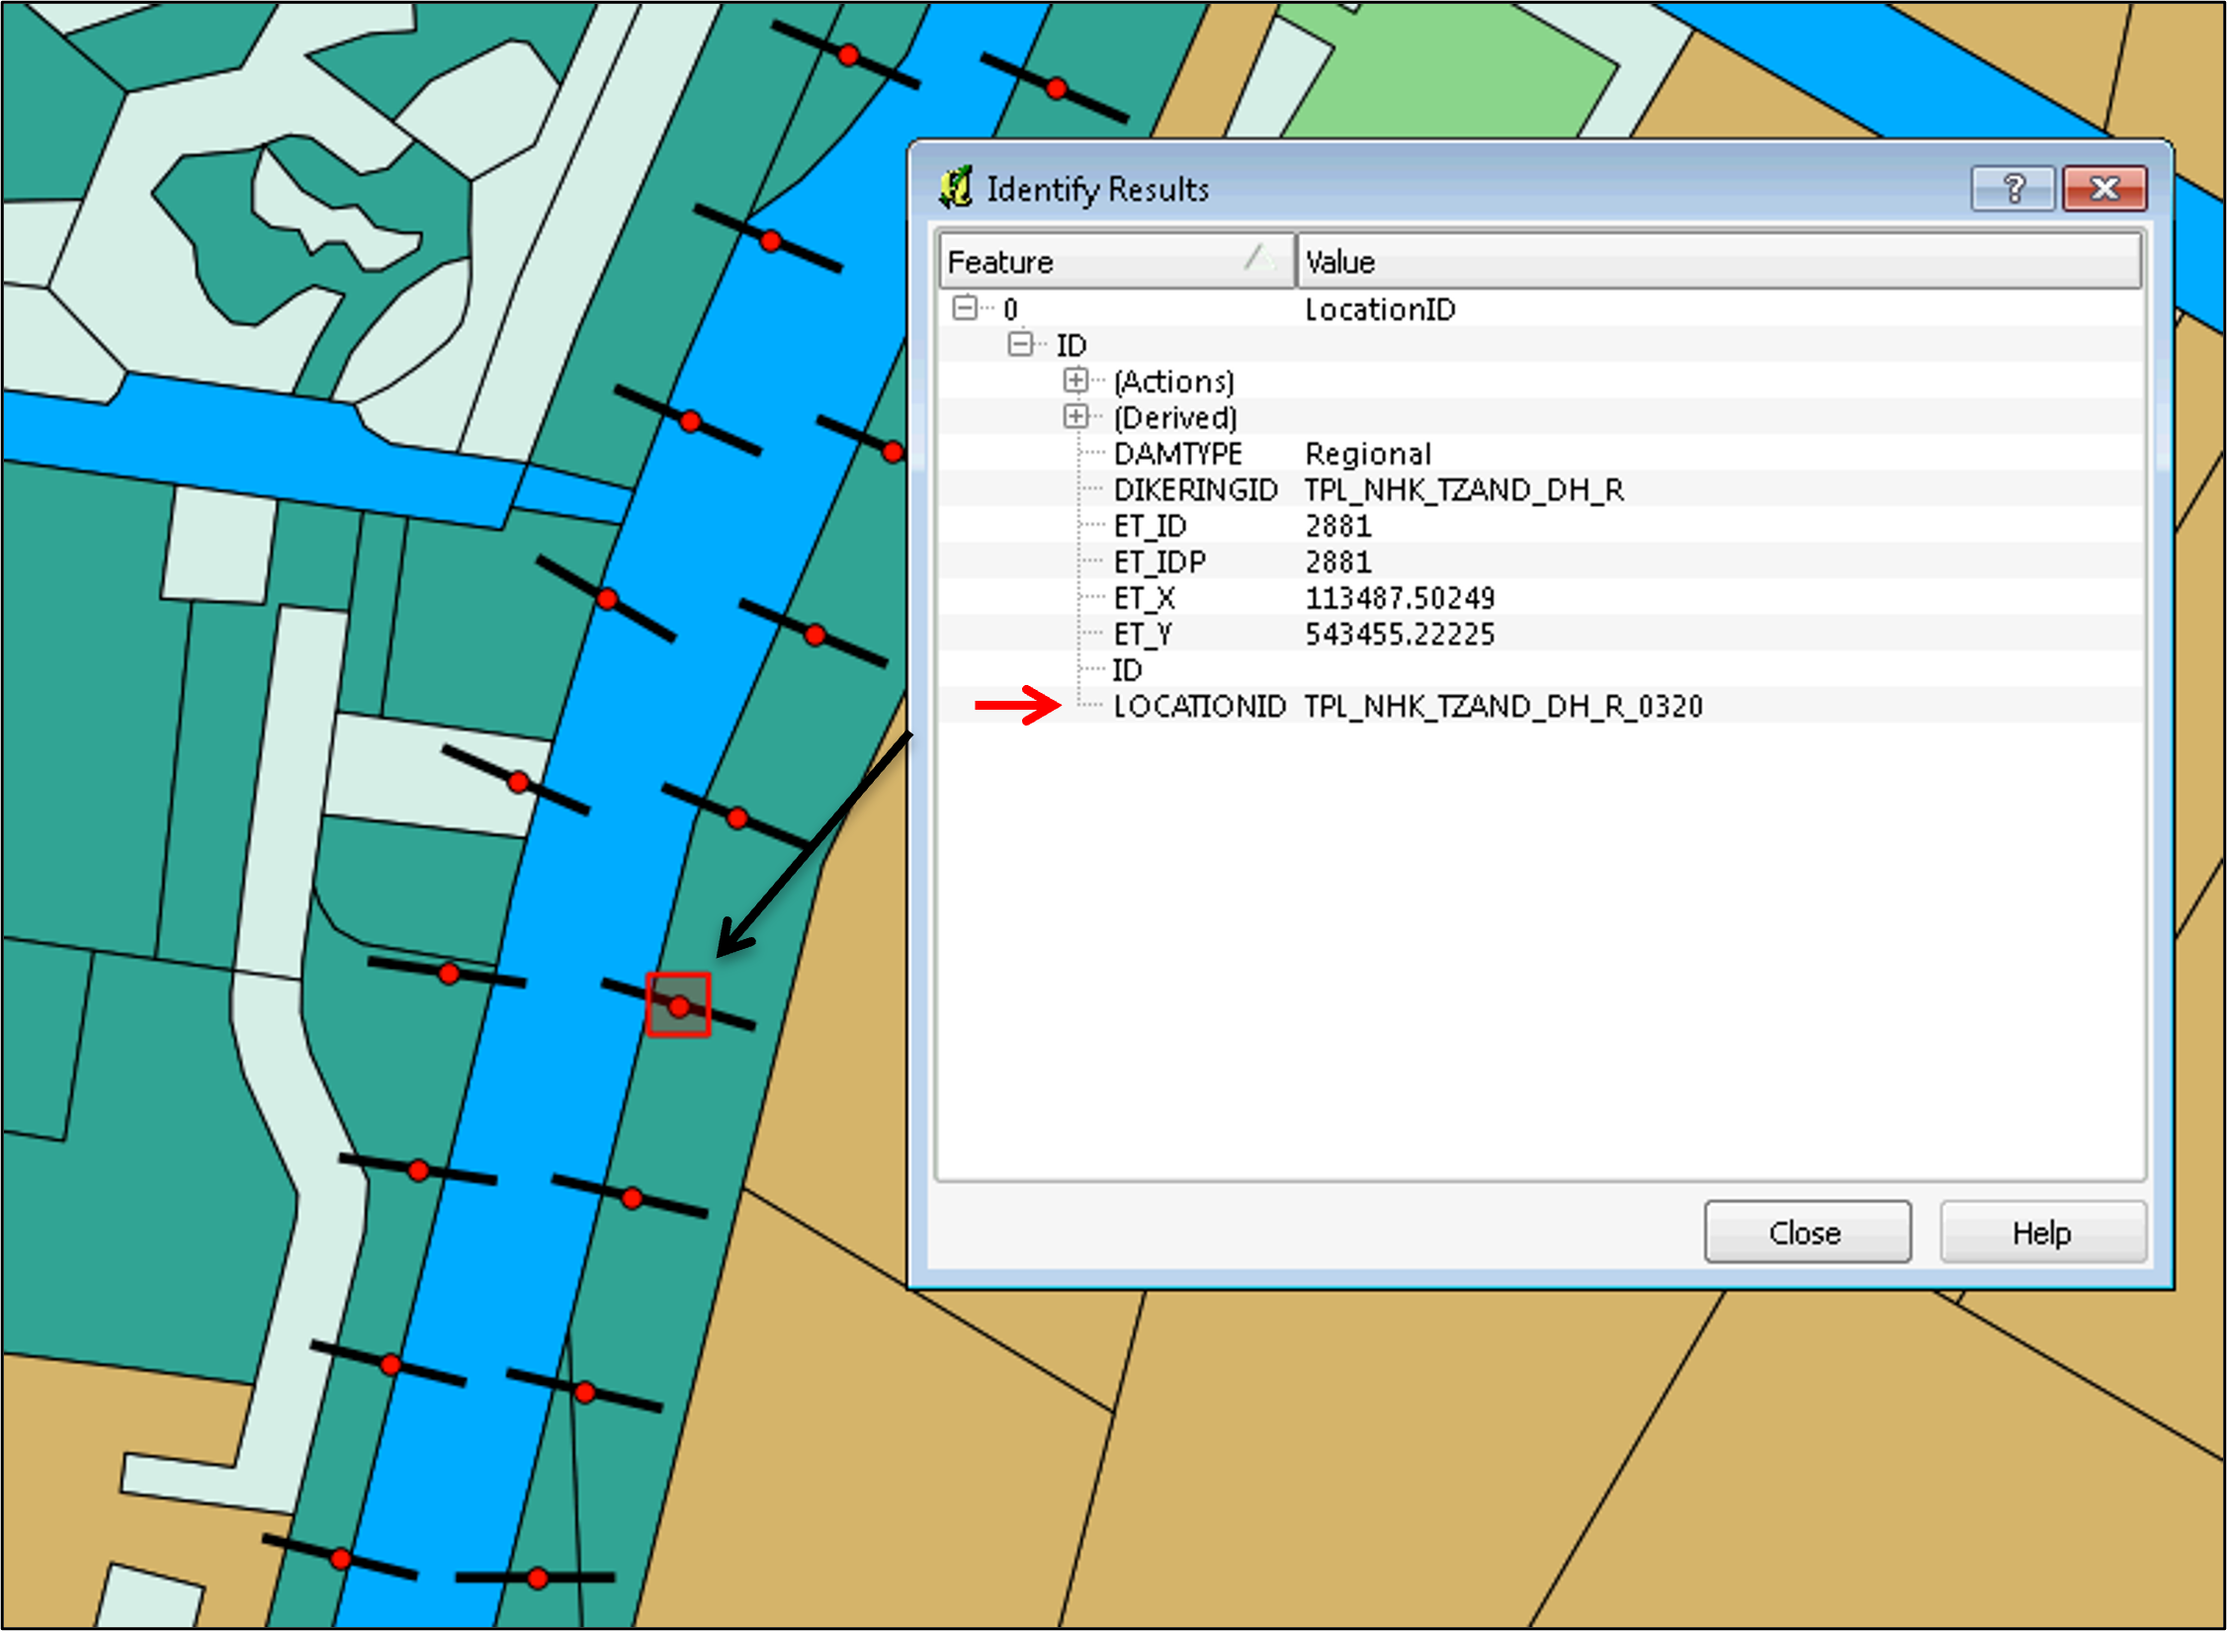This screenshot has width=2227, height=1631.
Task: Click the QGIS icon in dialog title
Action: coord(956,188)
